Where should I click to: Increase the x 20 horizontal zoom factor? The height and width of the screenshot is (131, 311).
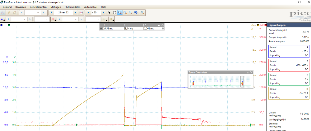click(104, 13)
